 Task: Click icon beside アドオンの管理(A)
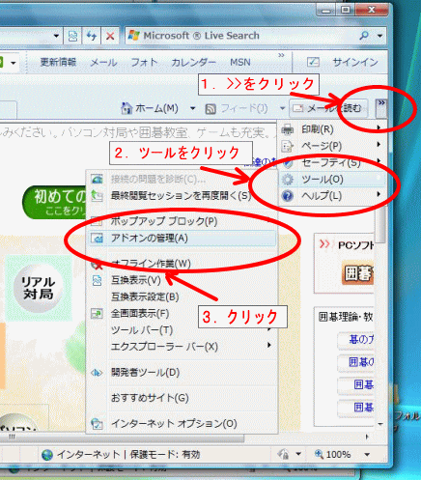coord(97,239)
